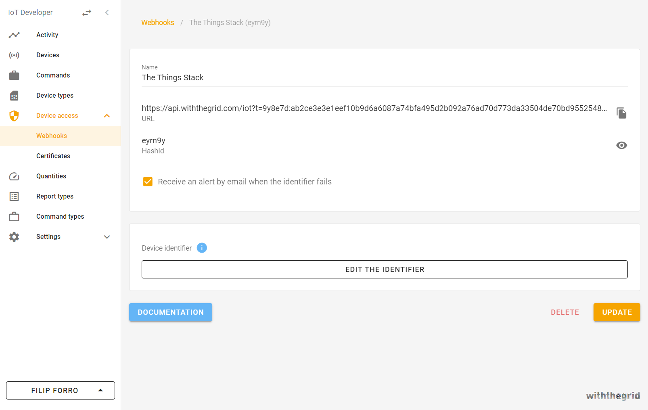This screenshot has height=410, width=648.
Task: Click the DOCUMENTATION button
Action: point(170,312)
